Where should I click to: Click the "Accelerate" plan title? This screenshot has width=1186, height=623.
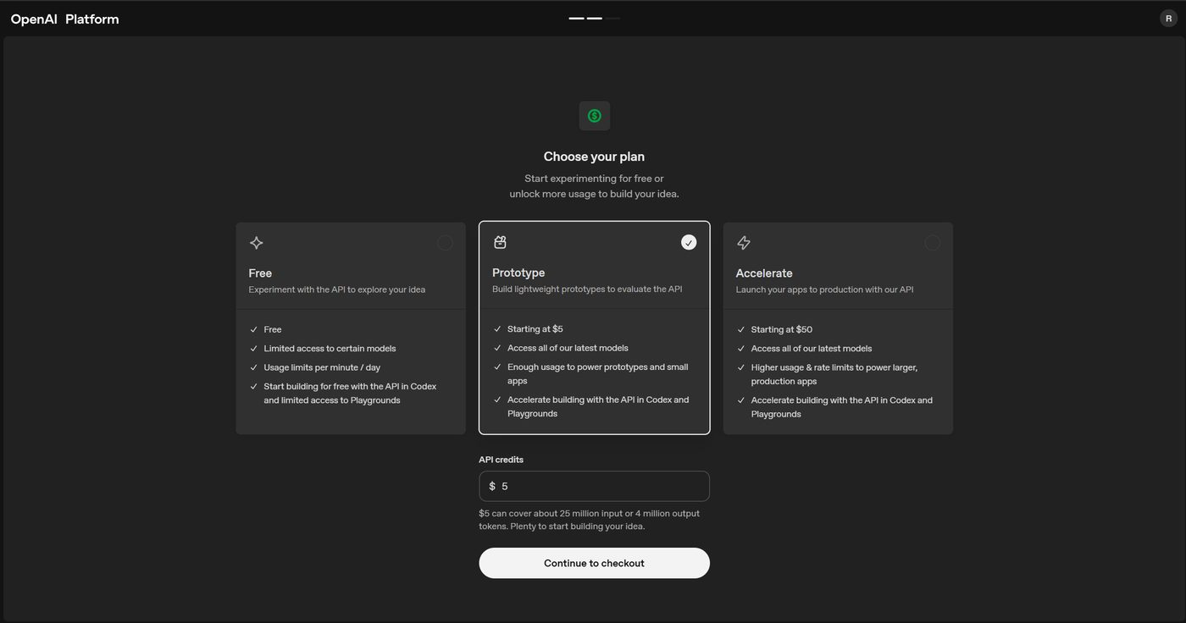click(764, 273)
